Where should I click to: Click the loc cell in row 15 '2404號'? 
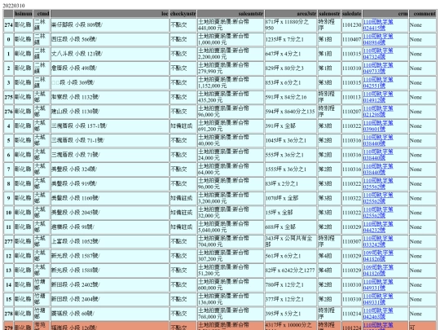click(x=110, y=299)
